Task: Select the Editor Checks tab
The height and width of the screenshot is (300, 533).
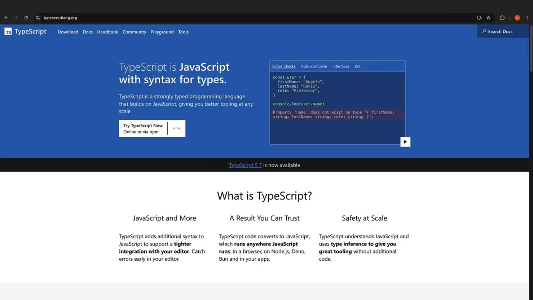Action: tap(284, 66)
